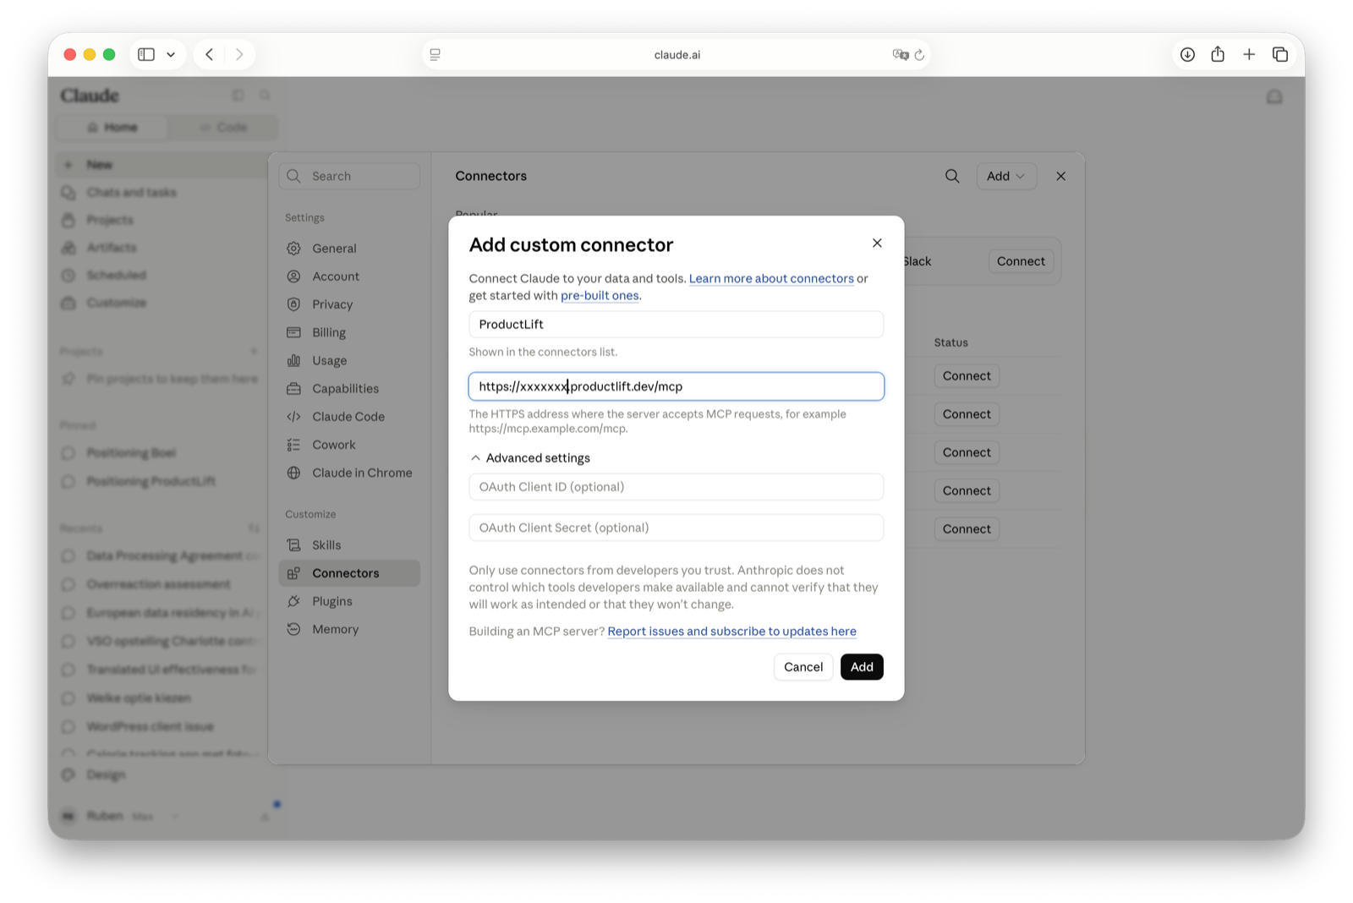Click the claude.ai address bar
Image resolution: width=1353 pixels, height=903 pixels.
pyautogui.click(x=676, y=55)
